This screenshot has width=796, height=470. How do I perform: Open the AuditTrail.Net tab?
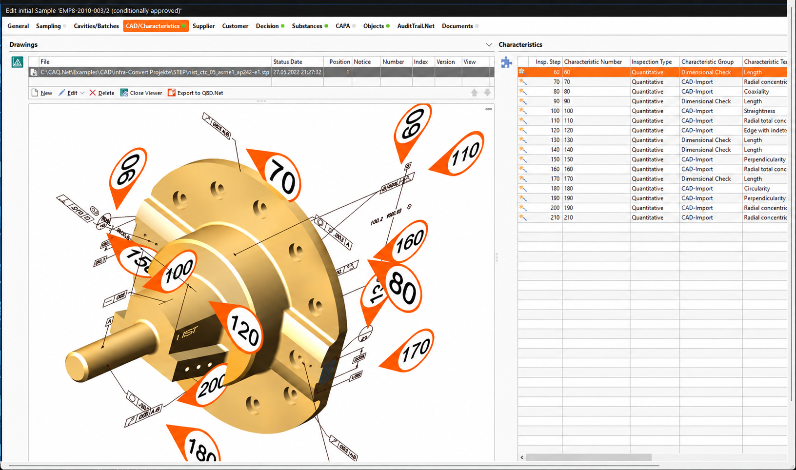(x=416, y=26)
